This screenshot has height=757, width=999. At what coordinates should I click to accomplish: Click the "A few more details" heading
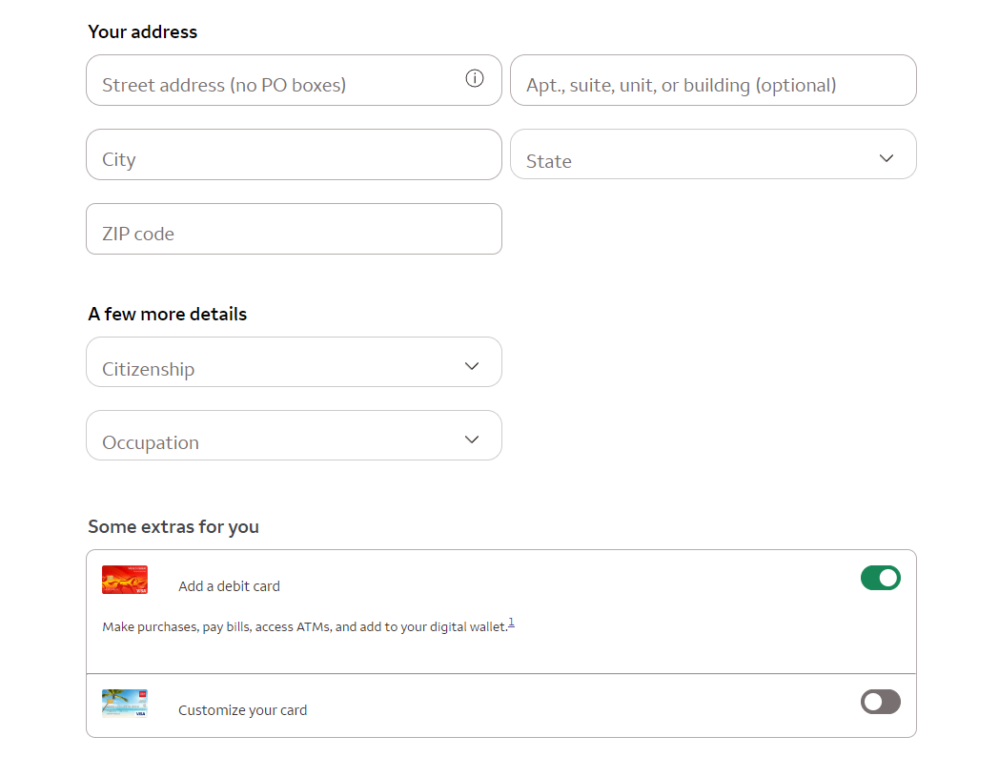pos(168,315)
